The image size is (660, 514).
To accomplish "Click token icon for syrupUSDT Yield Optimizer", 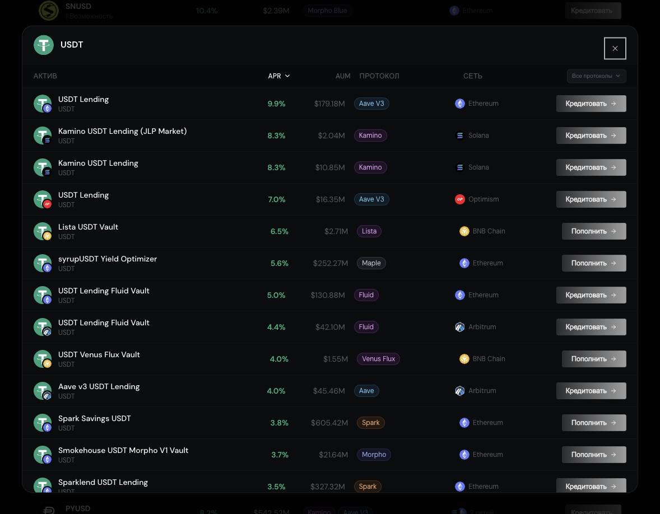I will click(43, 263).
